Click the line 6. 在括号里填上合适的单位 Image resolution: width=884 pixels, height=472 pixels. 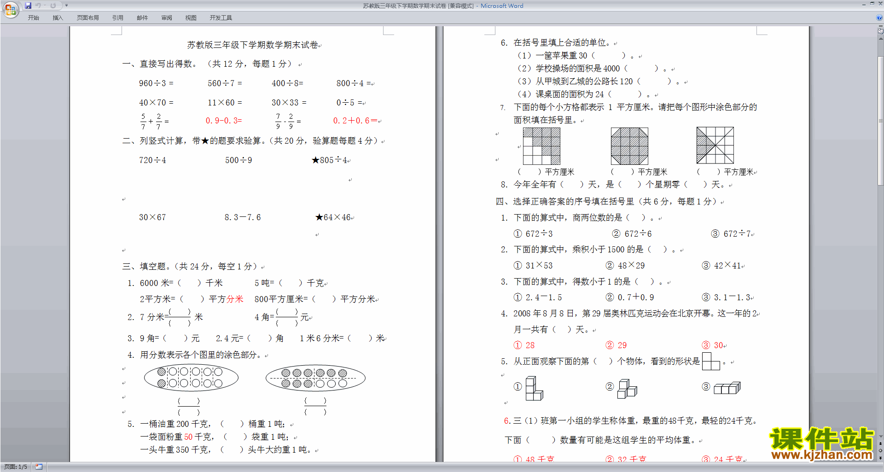(x=556, y=43)
